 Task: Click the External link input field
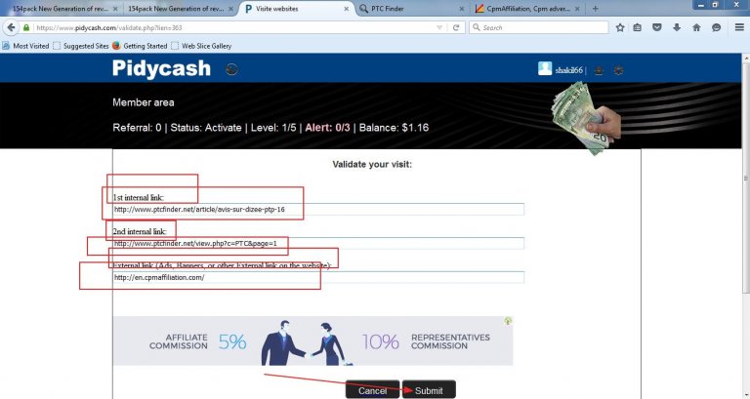(x=317, y=277)
